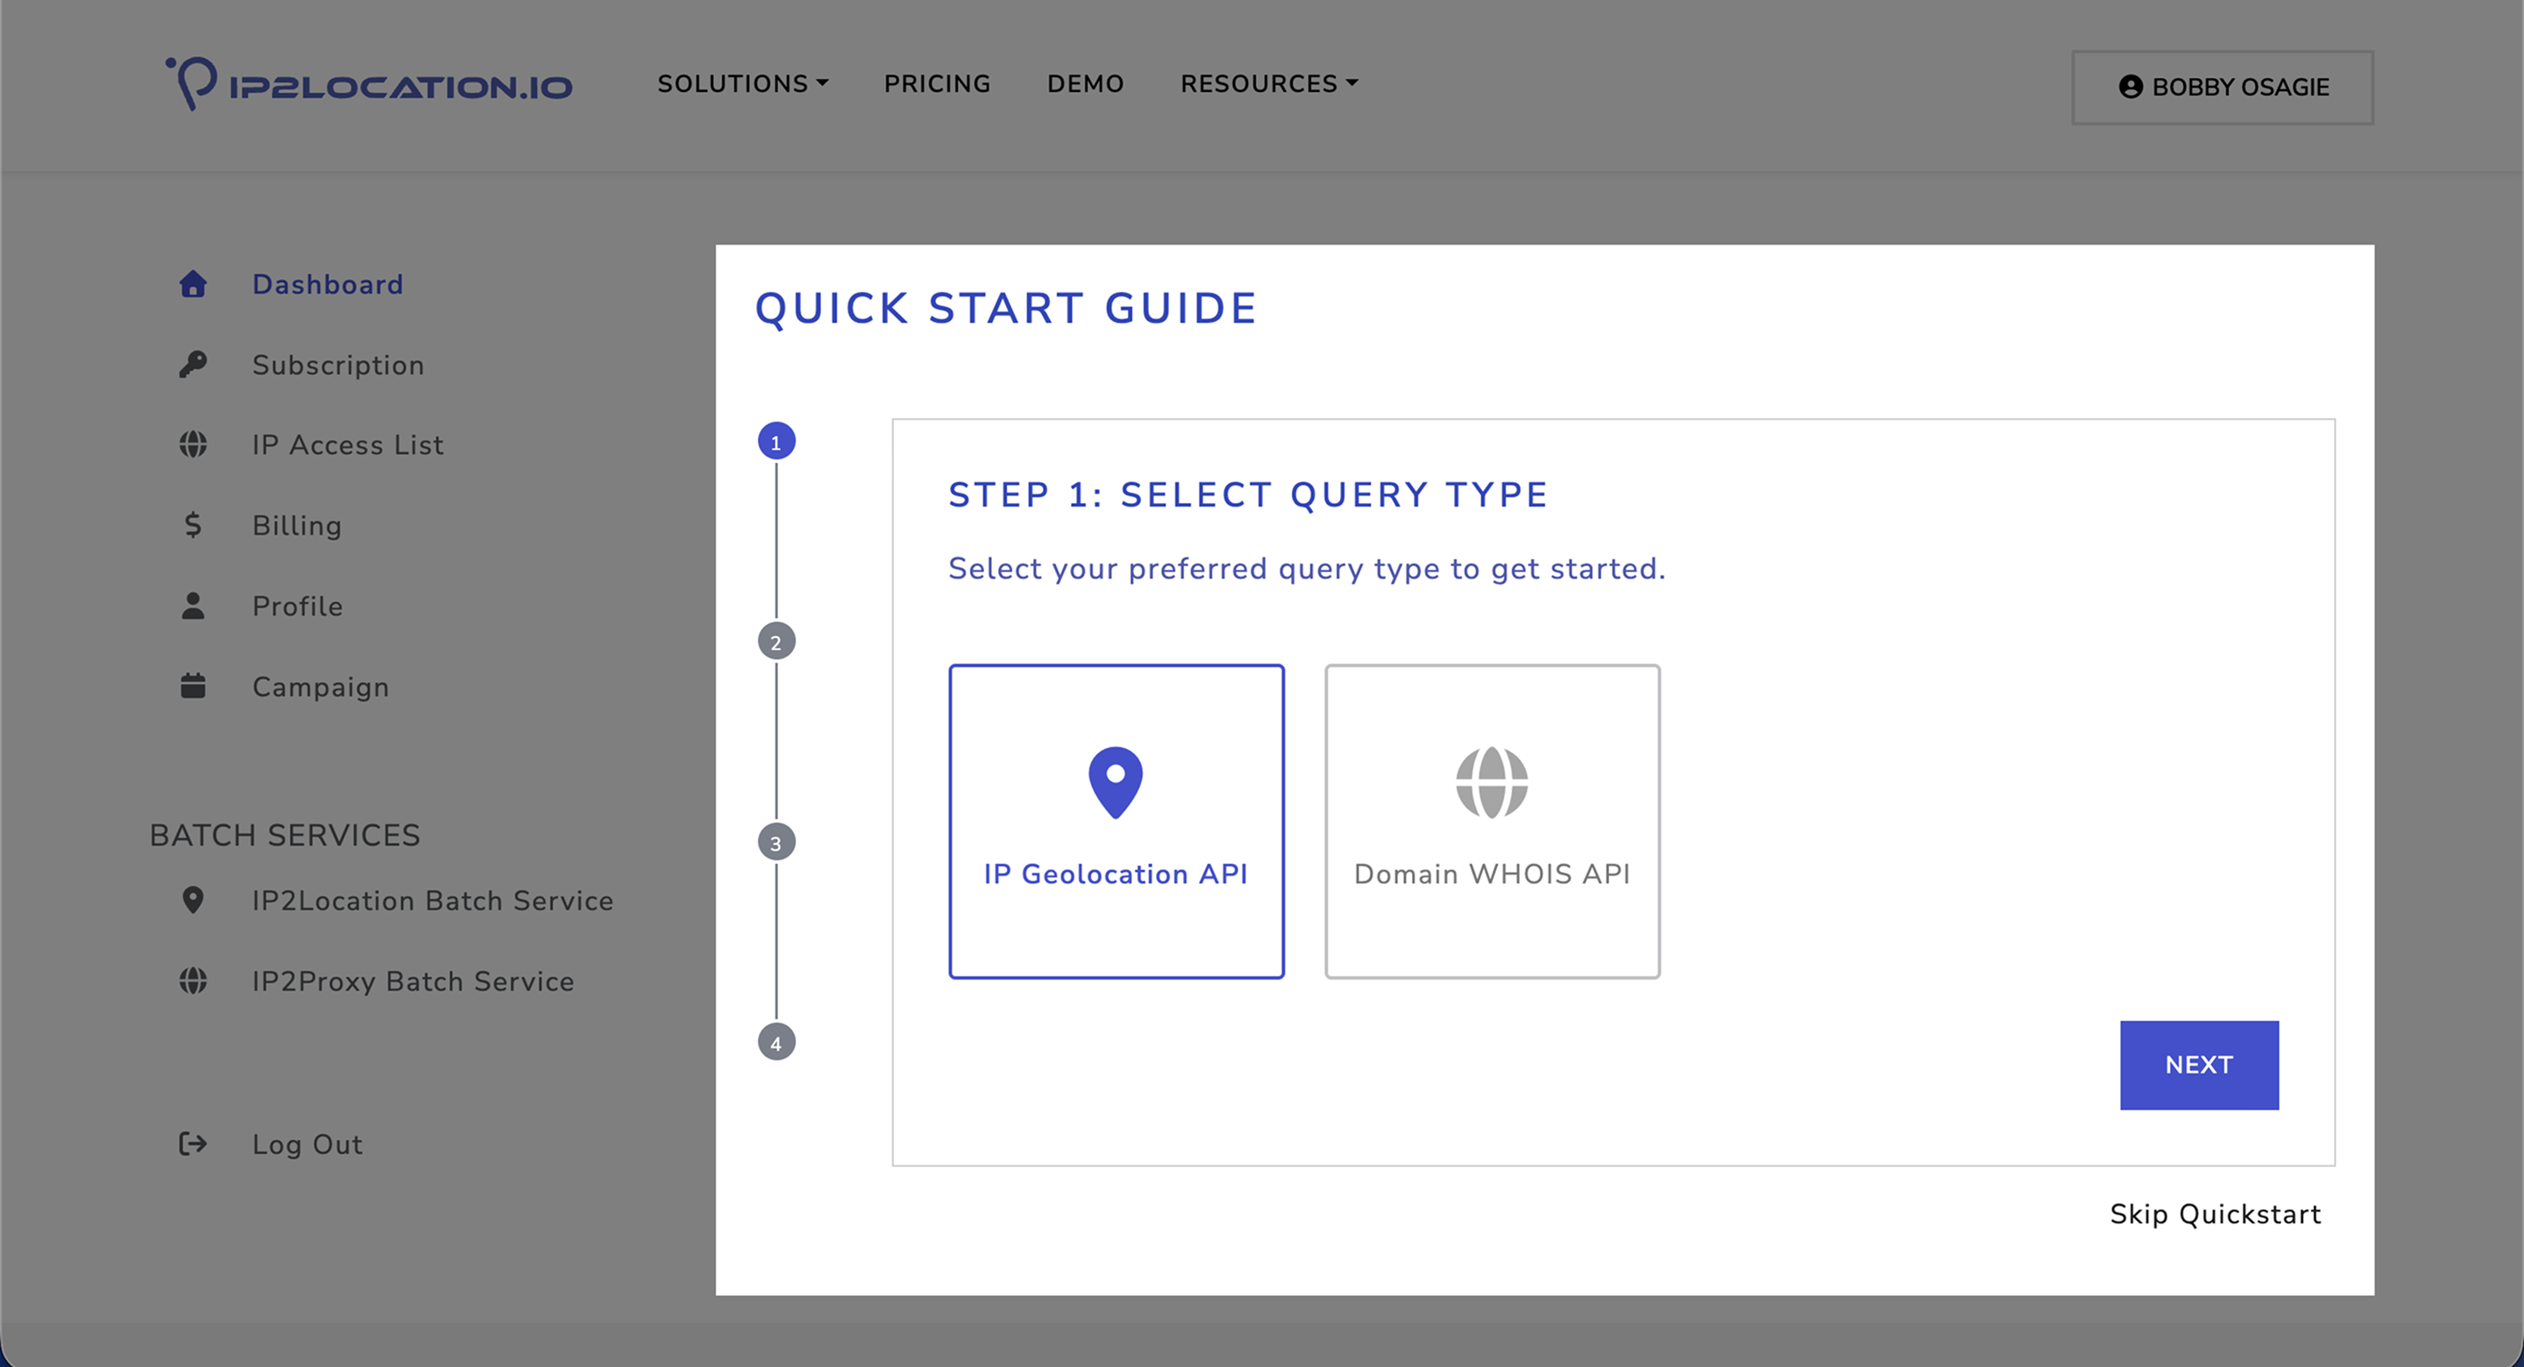Click the IP2Location Batch Service pin icon

click(193, 900)
